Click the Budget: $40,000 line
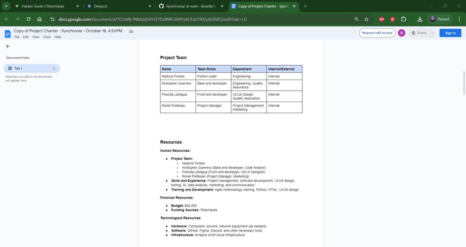The image size is (466, 247). click(184, 205)
